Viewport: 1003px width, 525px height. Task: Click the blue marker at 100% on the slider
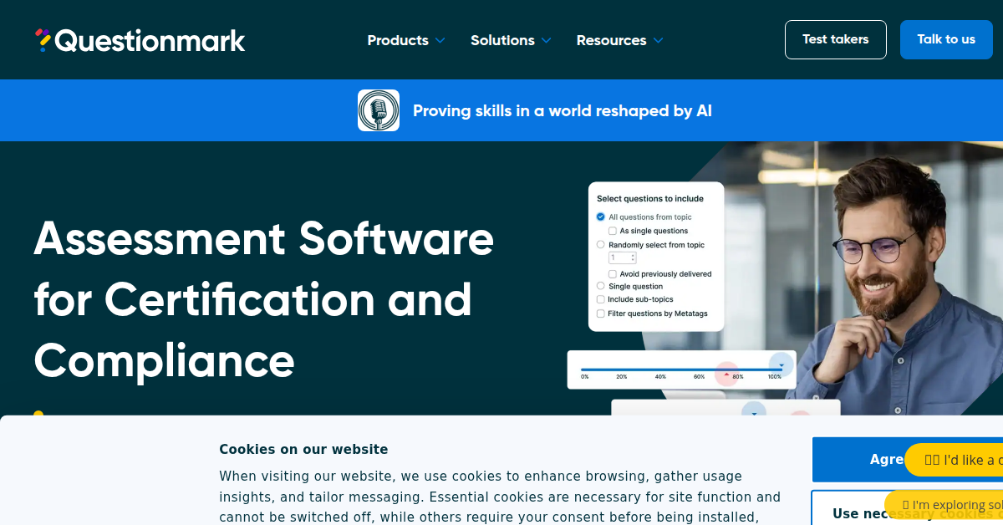(x=781, y=364)
